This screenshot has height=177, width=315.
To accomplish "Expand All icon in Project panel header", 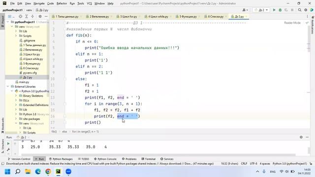I will (x=26, y=16).
